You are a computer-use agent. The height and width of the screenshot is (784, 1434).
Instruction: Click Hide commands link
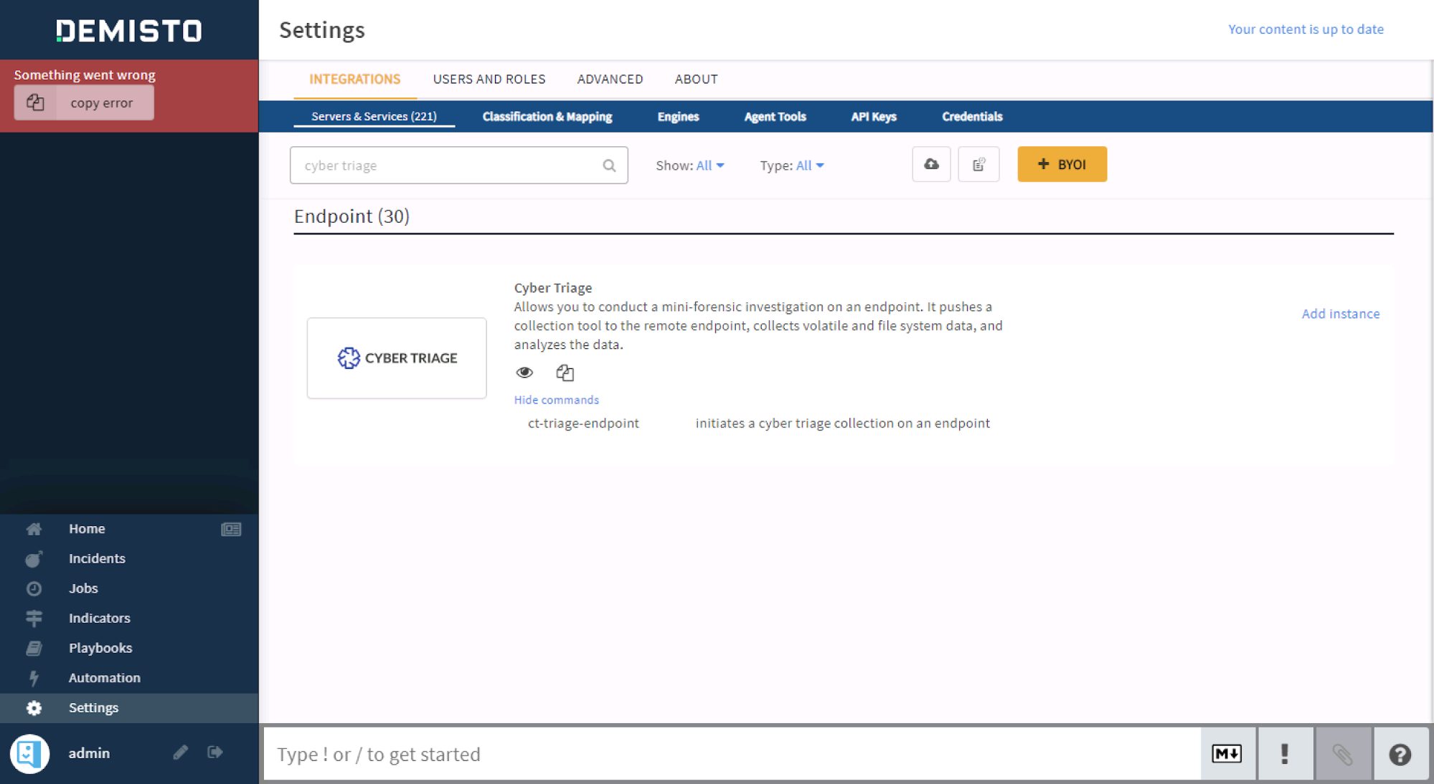point(557,400)
